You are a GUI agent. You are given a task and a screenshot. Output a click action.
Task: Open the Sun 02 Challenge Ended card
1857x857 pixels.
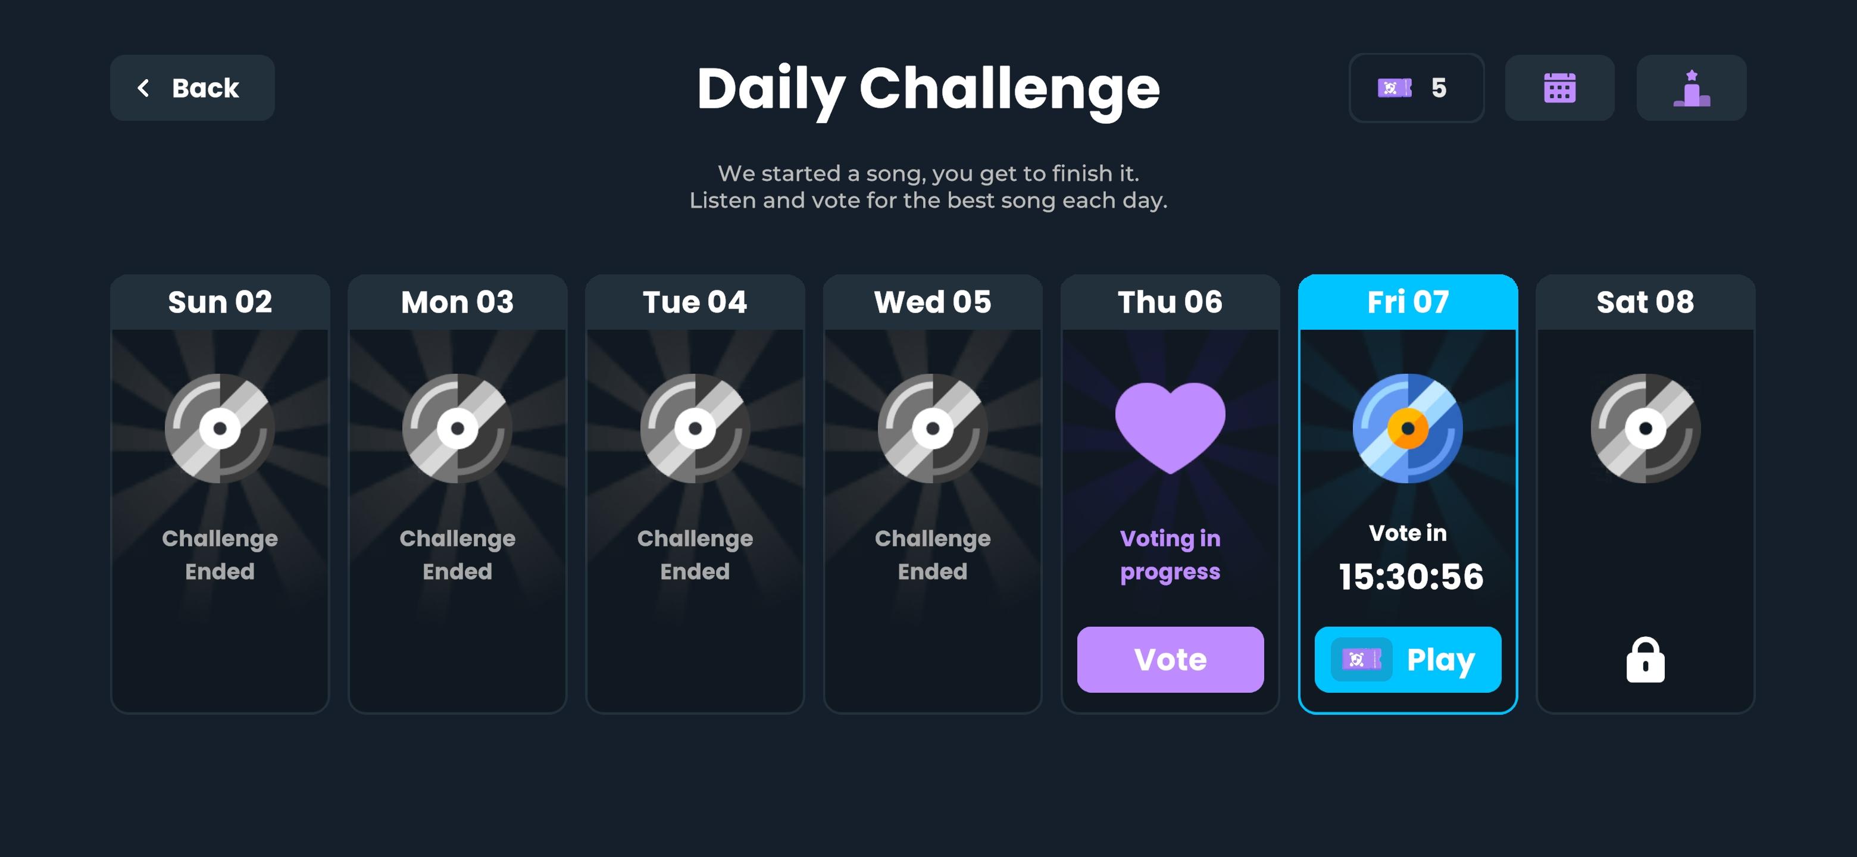pyautogui.click(x=220, y=494)
